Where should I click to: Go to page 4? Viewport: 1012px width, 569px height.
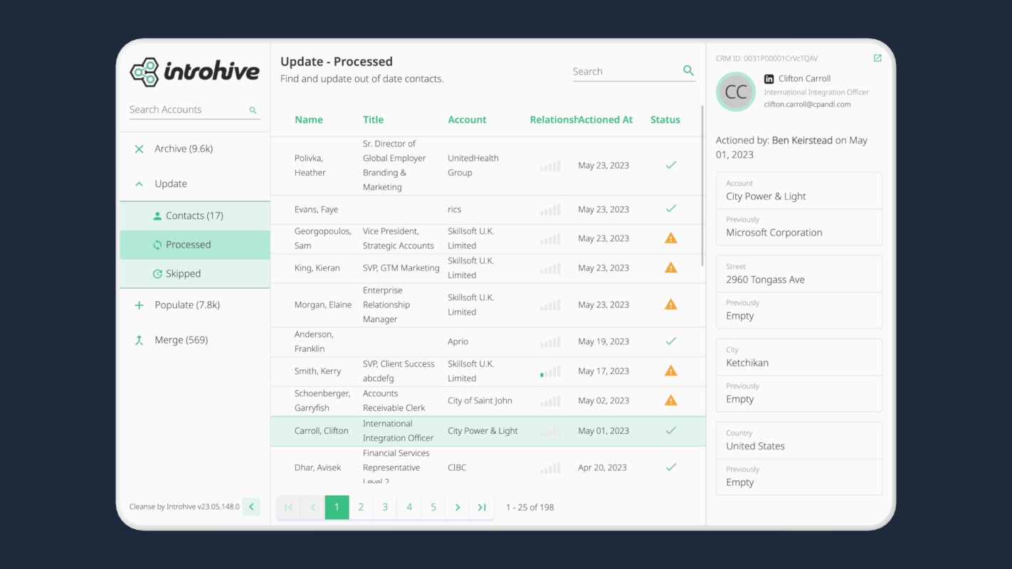tap(409, 507)
